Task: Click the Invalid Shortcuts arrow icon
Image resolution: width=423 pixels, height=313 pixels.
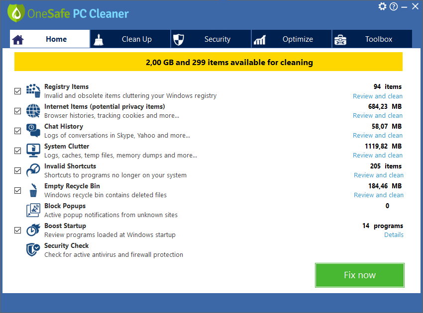Action: point(33,170)
